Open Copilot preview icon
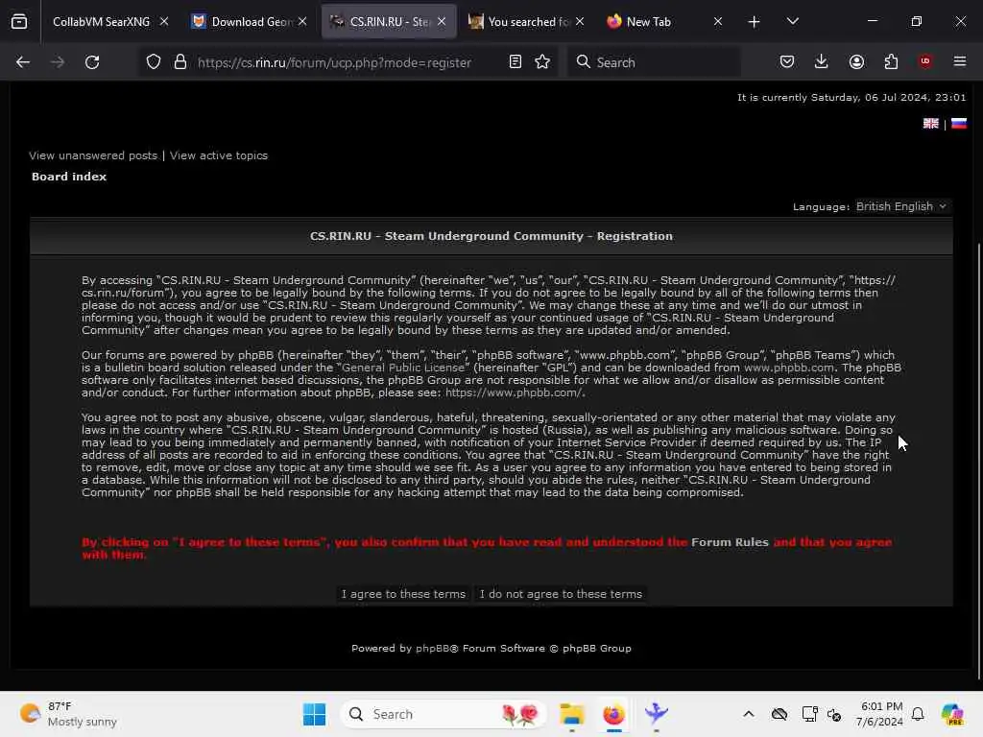The image size is (983, 737). pos(952,714)
